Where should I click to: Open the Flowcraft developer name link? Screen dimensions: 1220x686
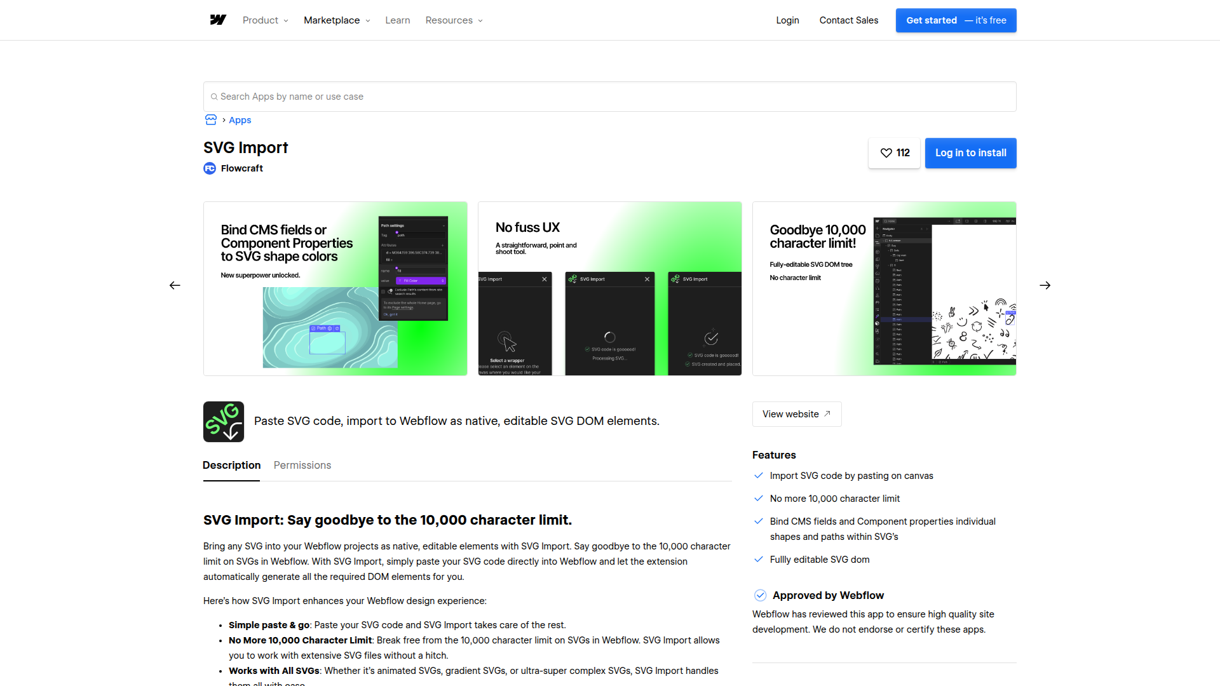[x=242, y=168]
